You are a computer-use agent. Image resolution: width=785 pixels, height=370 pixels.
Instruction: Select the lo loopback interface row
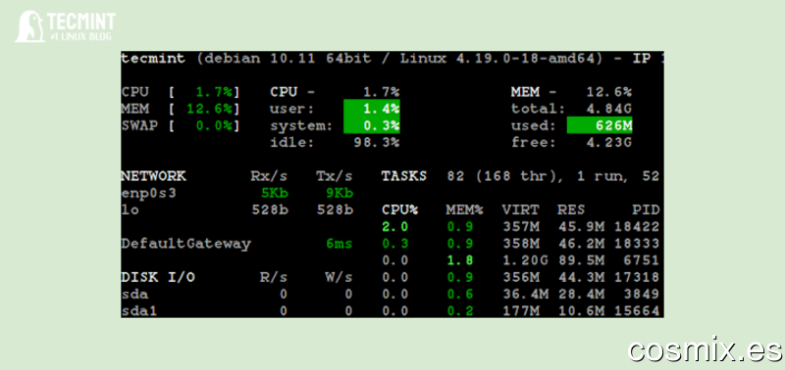tap(237, 210)
